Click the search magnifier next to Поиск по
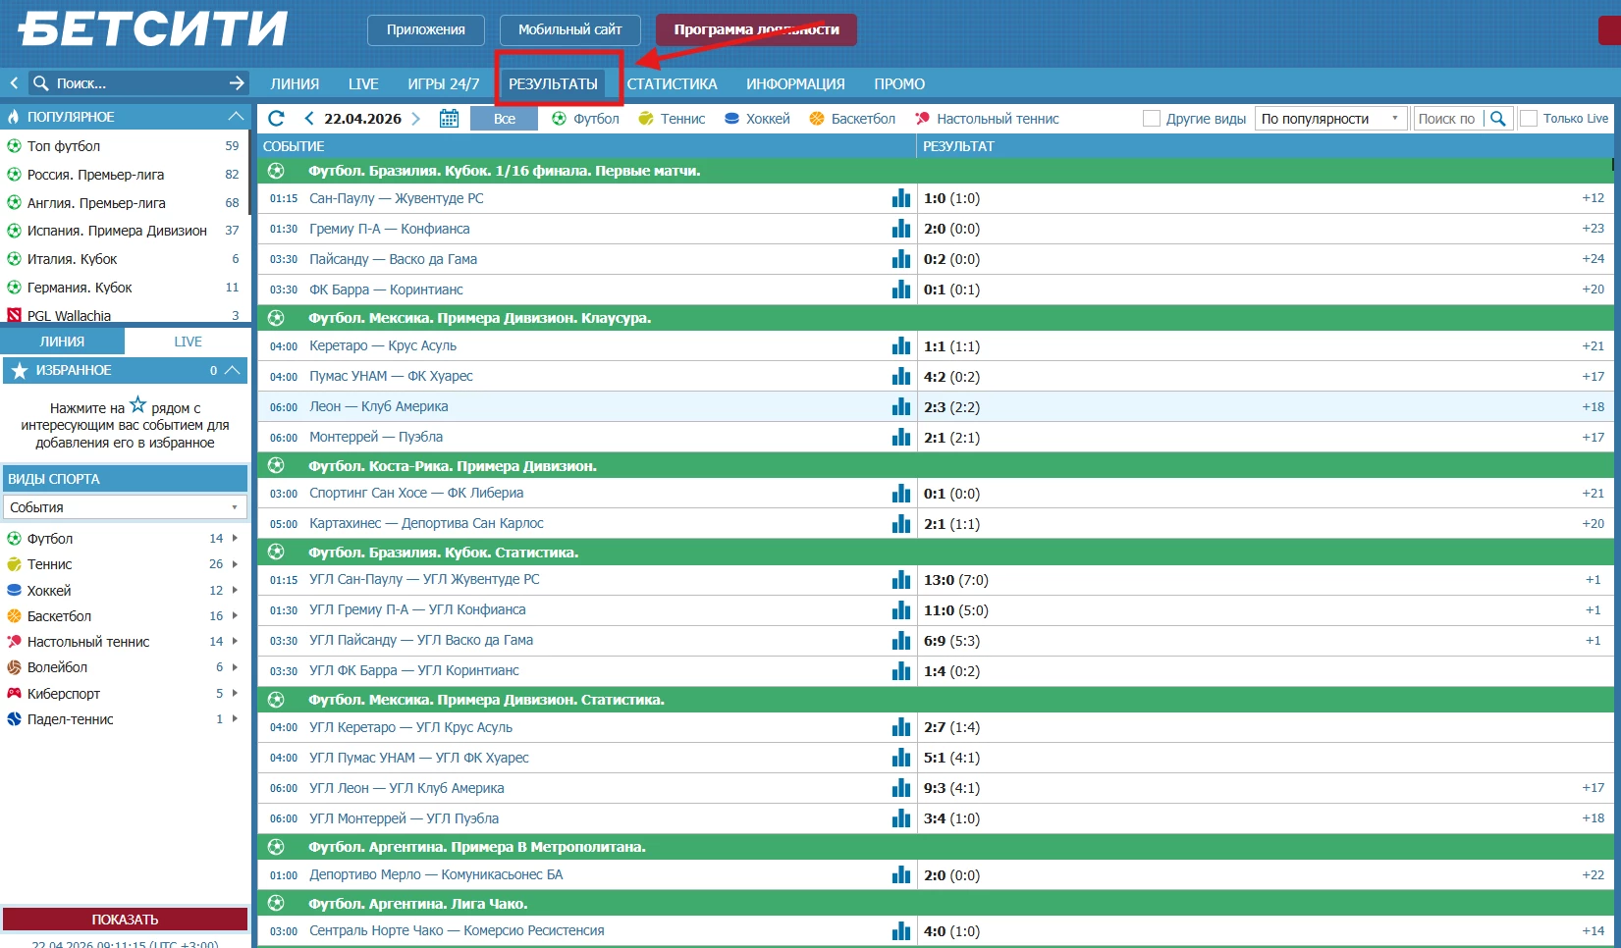The height and width of the screenshot is (948, 1621). pyautogui.click(x=1497, y=119)
